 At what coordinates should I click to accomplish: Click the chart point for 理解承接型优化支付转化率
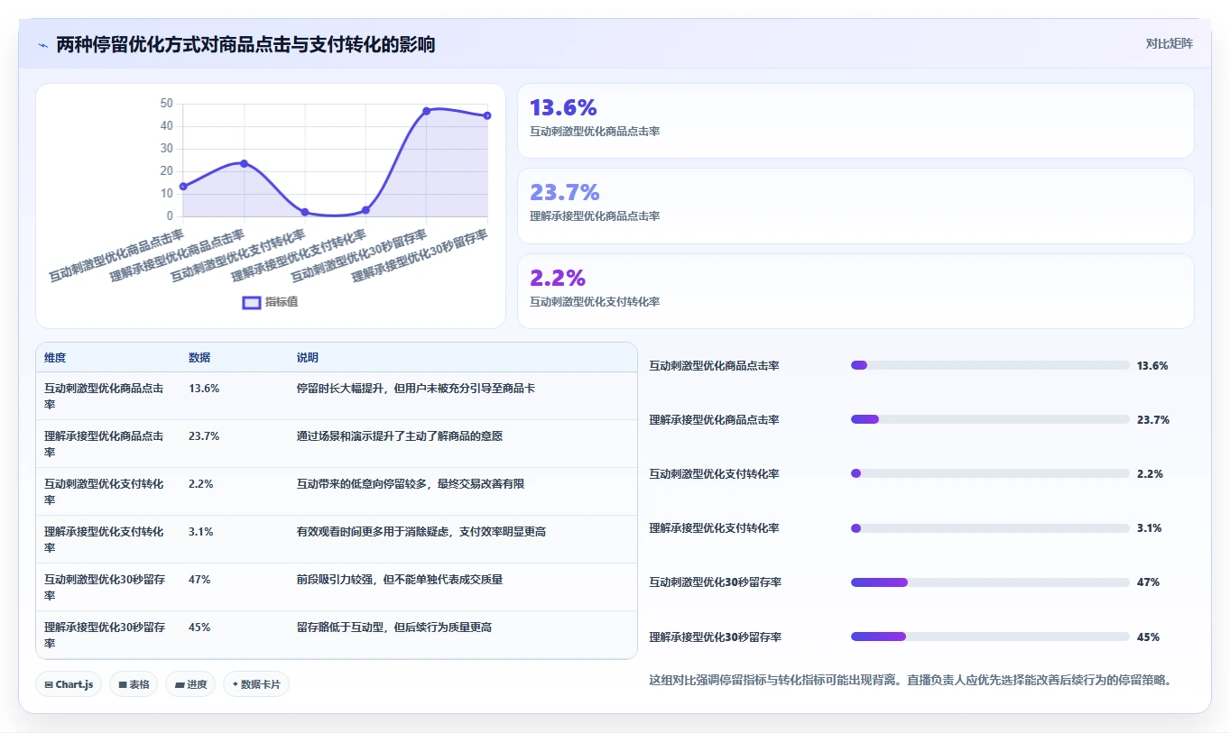point(365,210)
